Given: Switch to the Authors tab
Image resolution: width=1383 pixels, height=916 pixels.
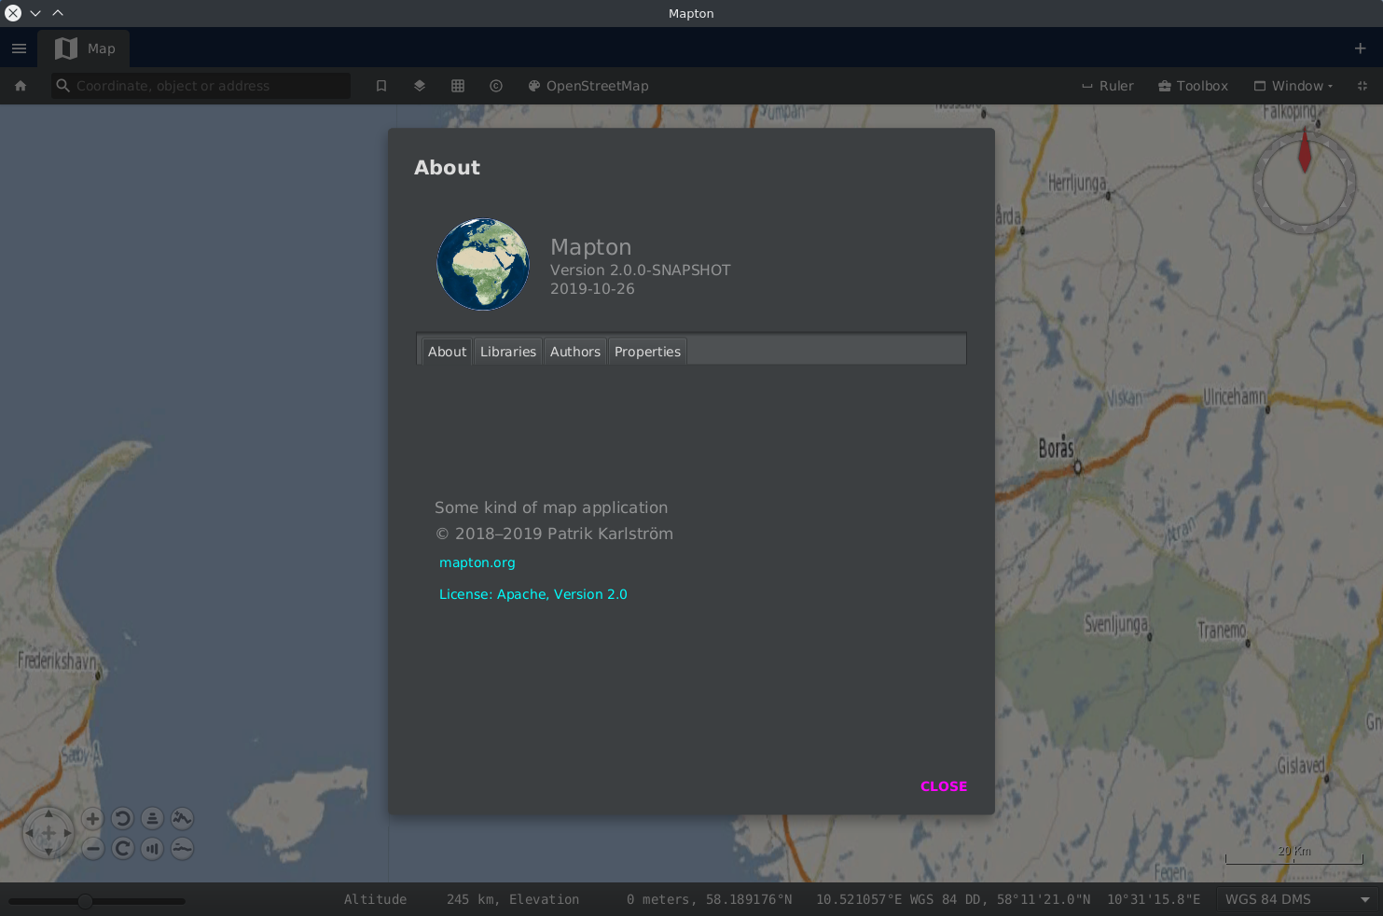Looking at the screenshot, I should click(575, 352).
